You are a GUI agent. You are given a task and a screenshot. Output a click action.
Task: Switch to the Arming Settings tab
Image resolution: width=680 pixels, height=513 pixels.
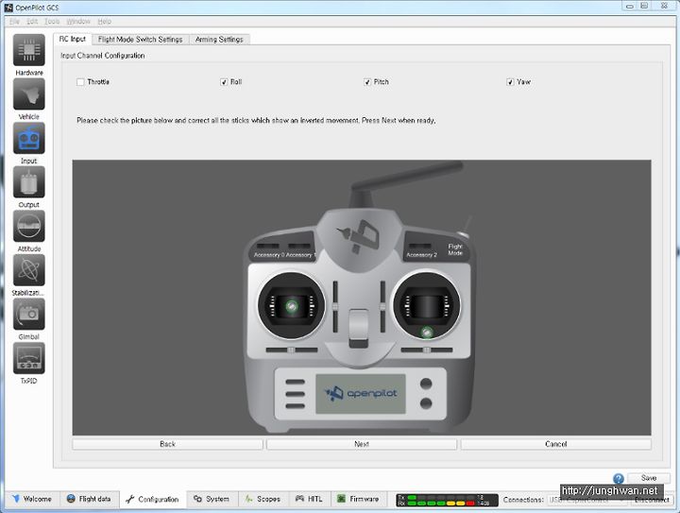click(x=219, y=40)
